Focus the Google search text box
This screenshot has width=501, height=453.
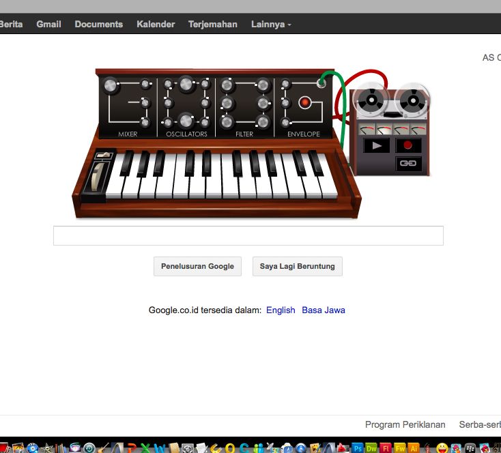click(x=248, y=236)
